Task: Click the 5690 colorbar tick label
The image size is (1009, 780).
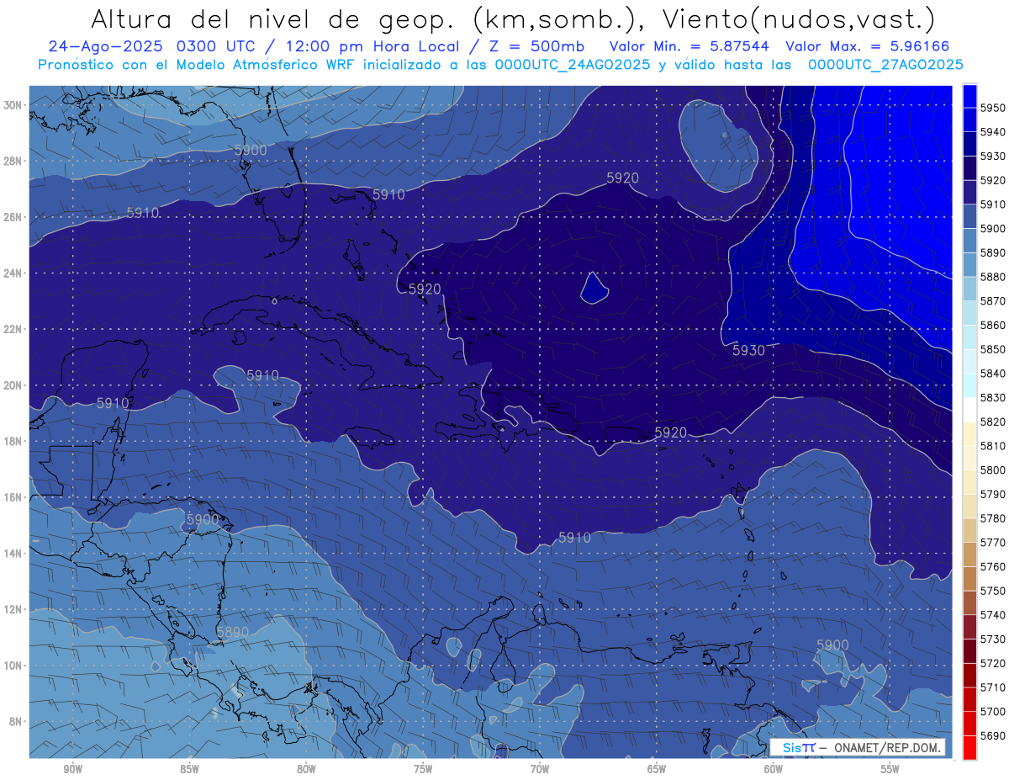Action: (x=992, y=735)
